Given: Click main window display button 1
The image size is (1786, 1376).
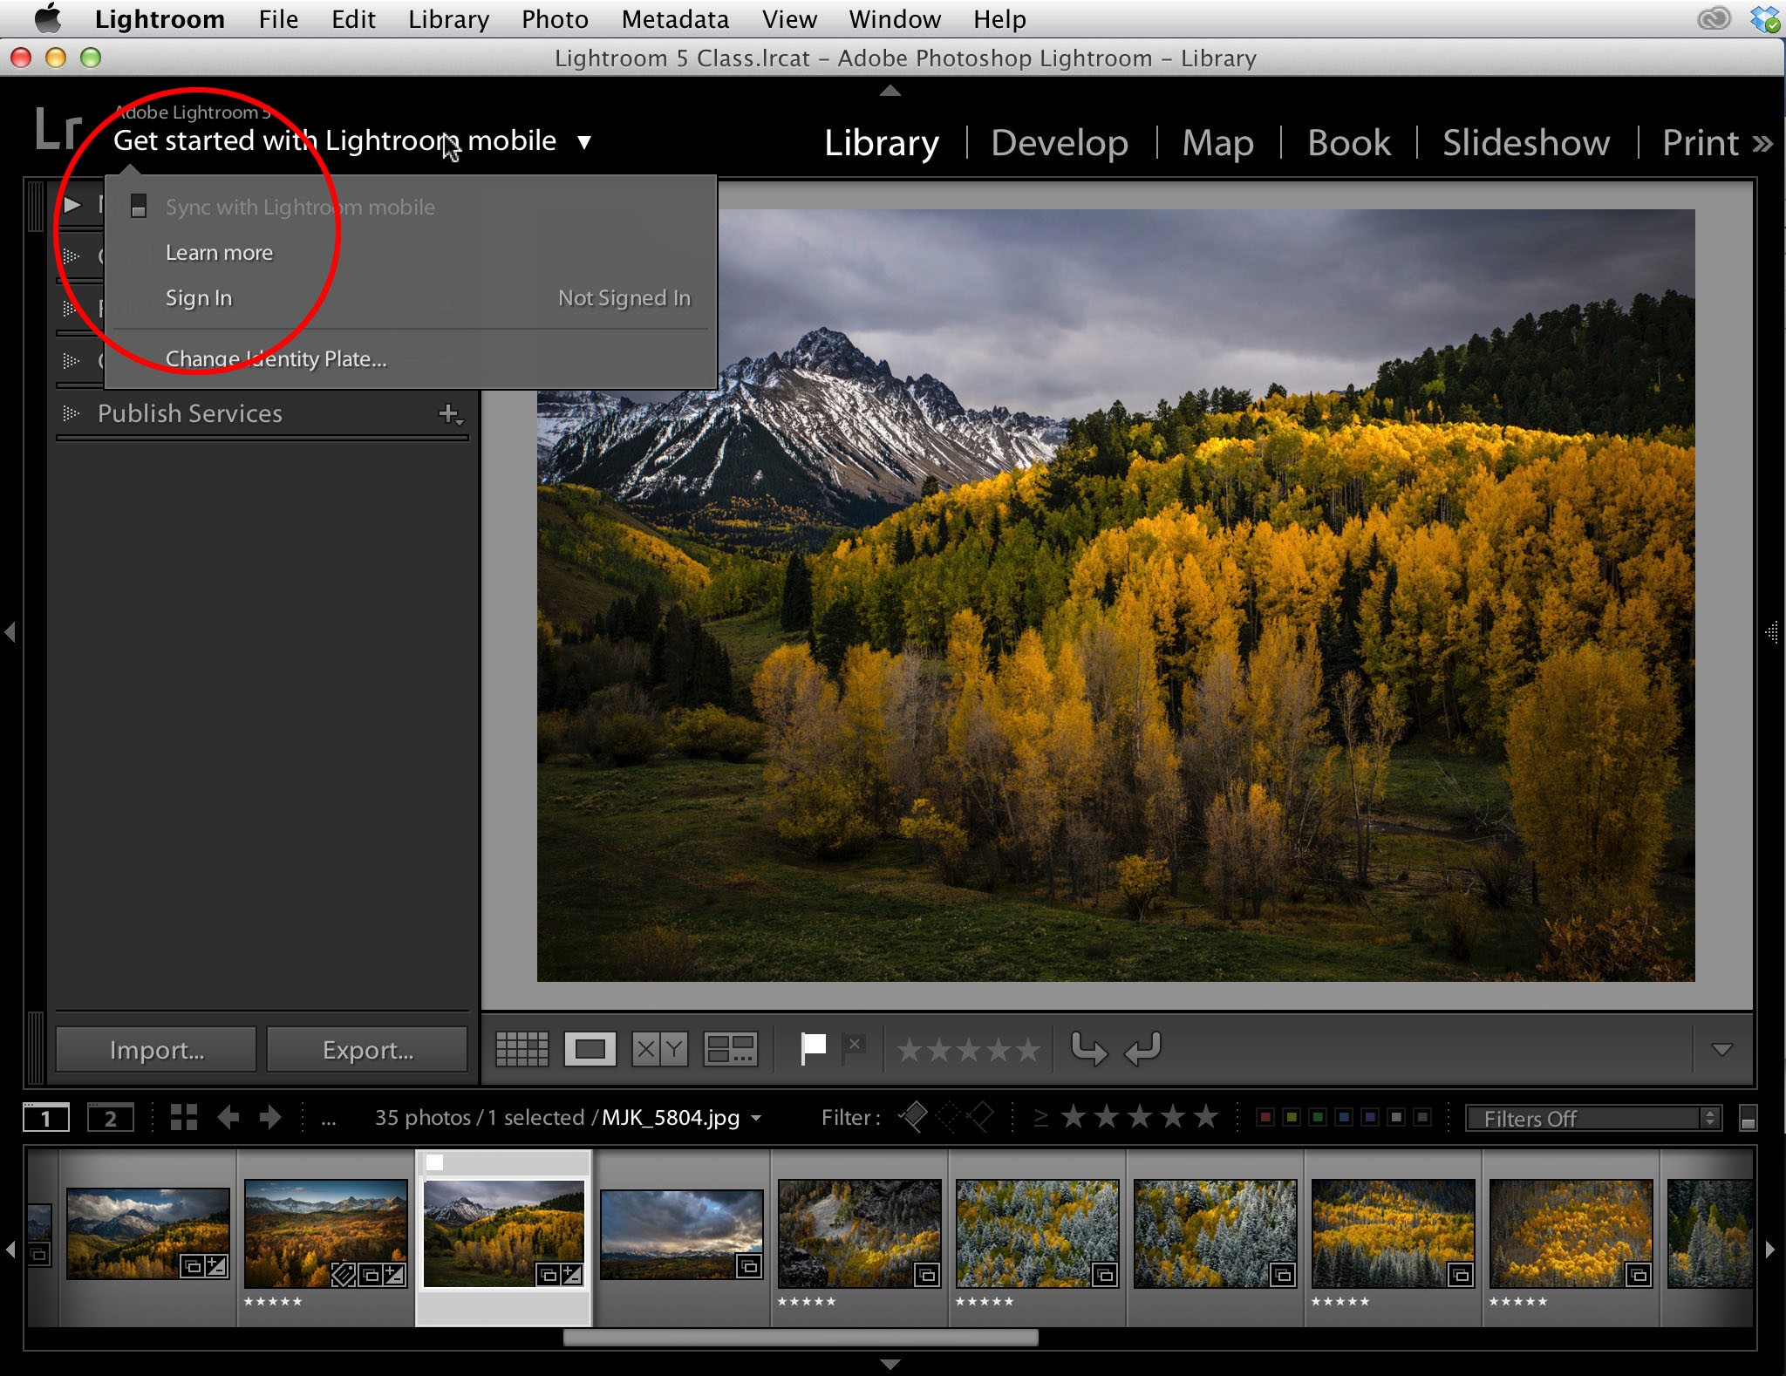Looking at the screenshot, I should pos(45,1118).
